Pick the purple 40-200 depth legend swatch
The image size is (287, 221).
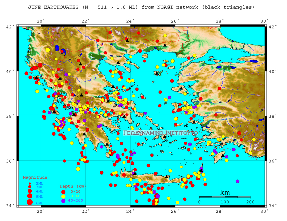point(63,201)
